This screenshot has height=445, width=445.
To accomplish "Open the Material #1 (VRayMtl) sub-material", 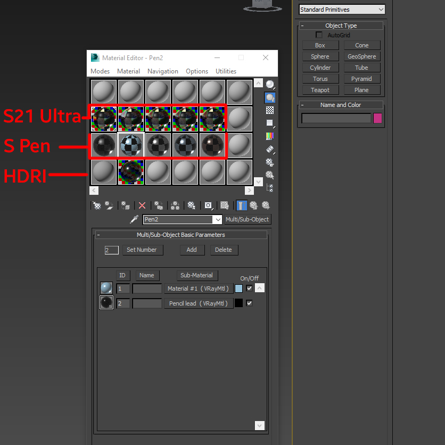I will coord(199,289).
